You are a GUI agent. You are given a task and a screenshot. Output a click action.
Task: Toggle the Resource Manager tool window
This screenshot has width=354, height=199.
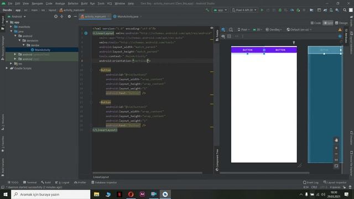(3, 48)
